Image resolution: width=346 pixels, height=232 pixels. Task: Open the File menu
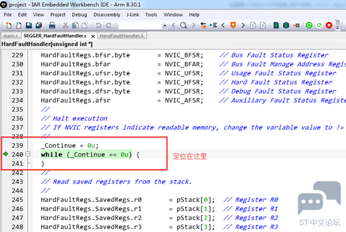[x=8, y=15]
